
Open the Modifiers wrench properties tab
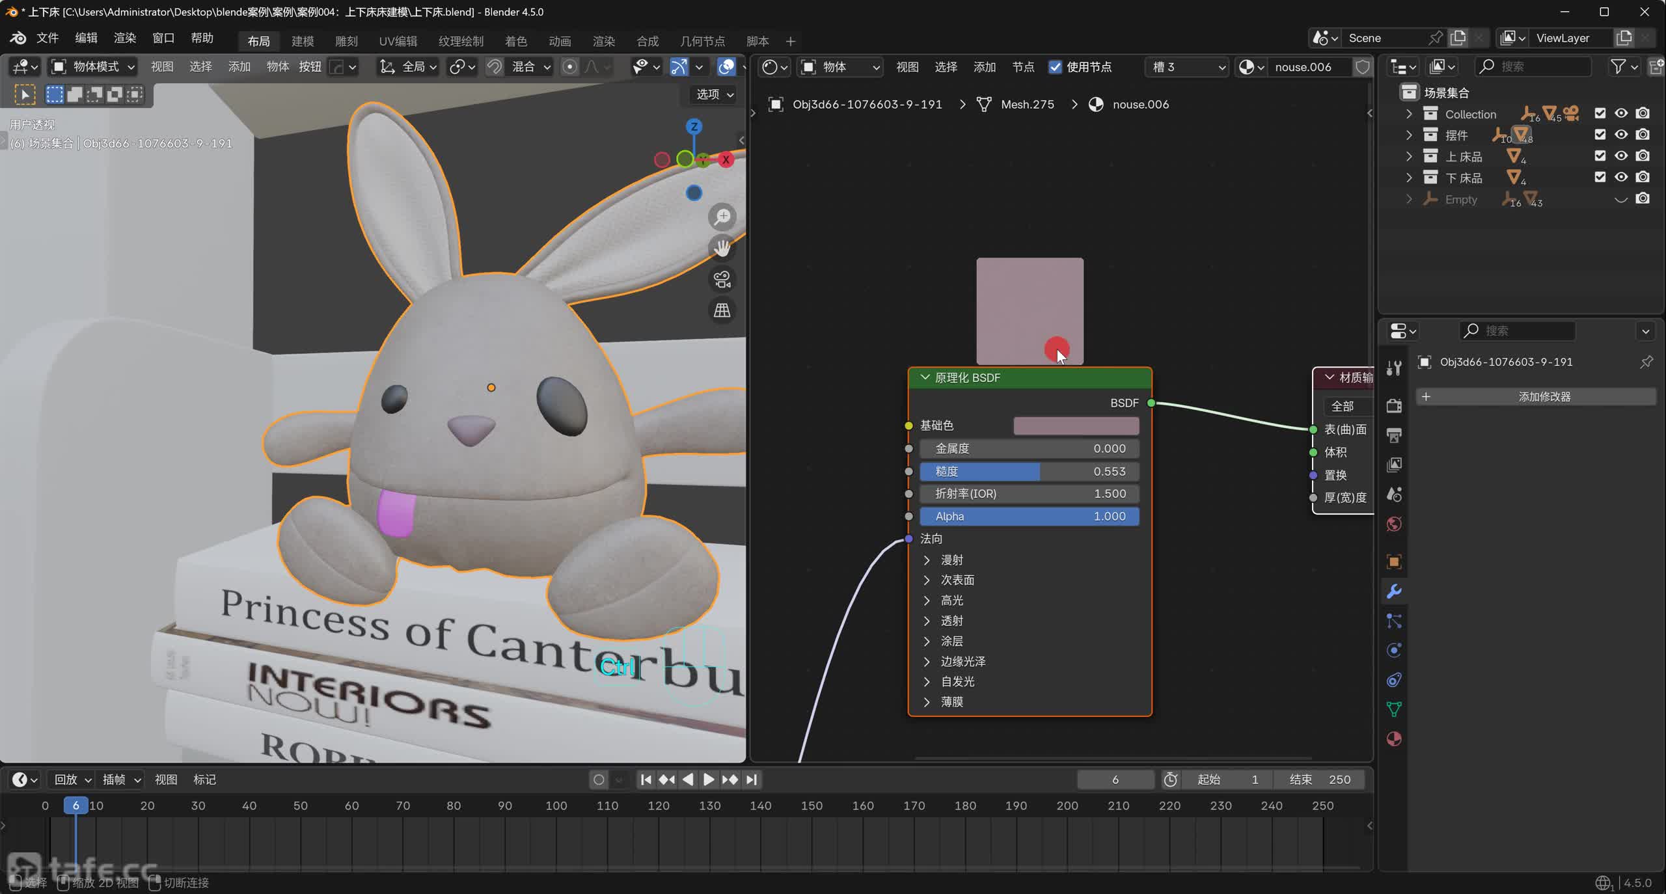click(1394, 591)
